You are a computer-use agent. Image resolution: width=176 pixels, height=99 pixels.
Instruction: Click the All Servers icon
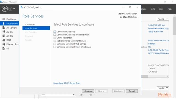pyautogui.click(x=4, y=28)
